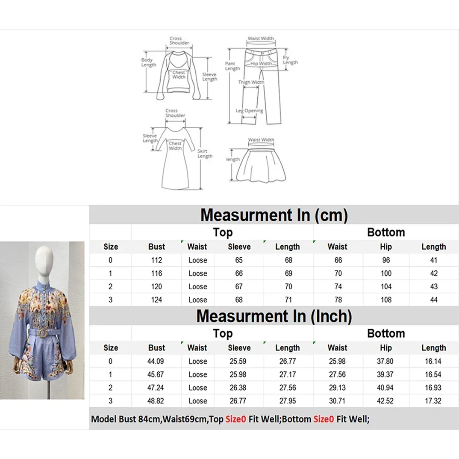The image size is (459, 459).
Task: Click the 'Hip Width' label on pants
Action: tap(261, 64)
